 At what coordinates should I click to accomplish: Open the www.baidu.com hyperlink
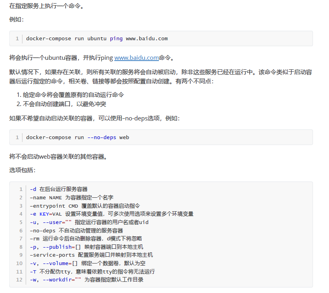point(136,57)
